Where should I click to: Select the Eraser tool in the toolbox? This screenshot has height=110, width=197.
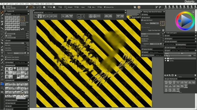pos(2,24)
